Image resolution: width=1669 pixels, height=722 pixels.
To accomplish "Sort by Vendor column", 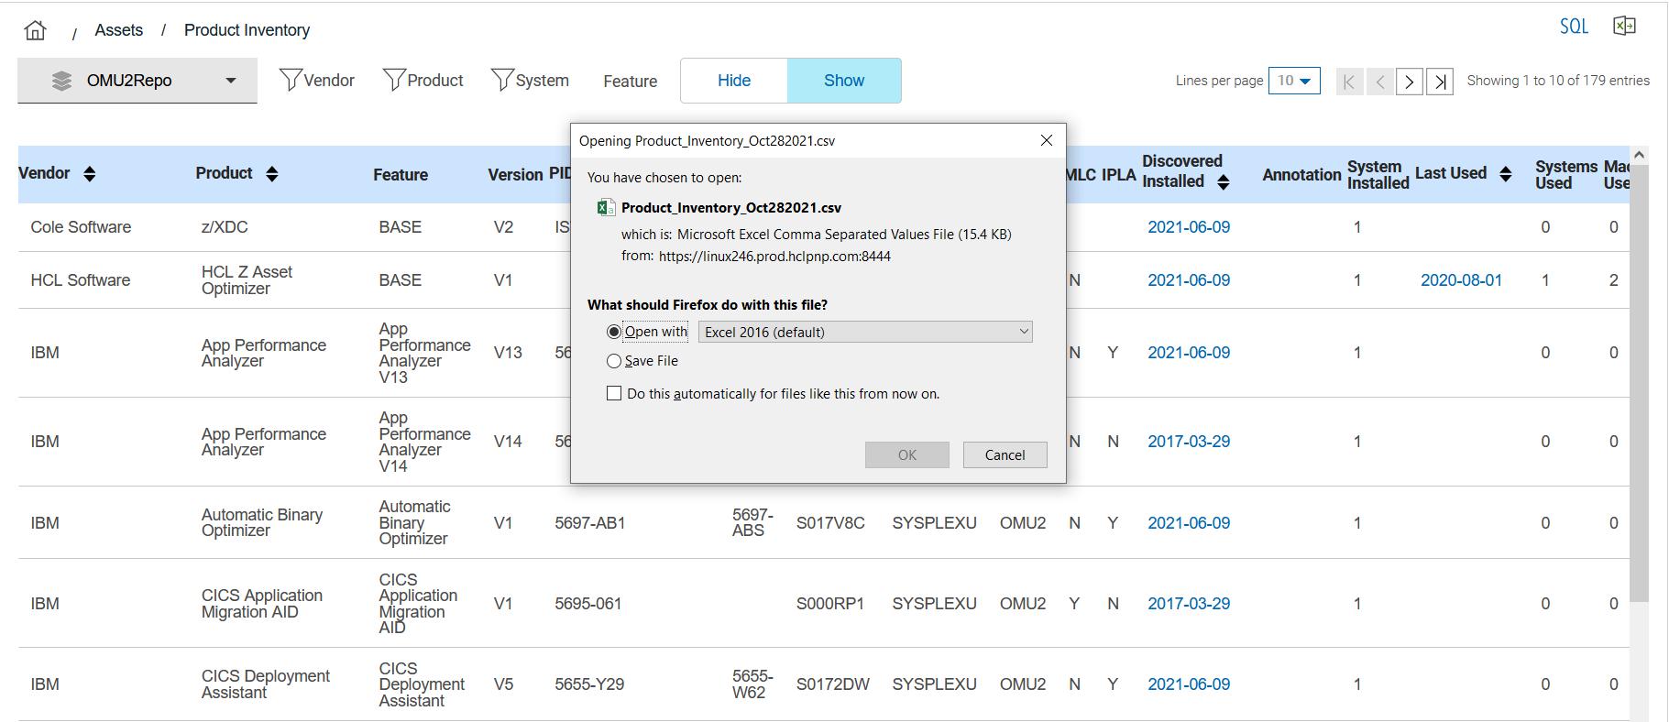I will click(89, 174).
